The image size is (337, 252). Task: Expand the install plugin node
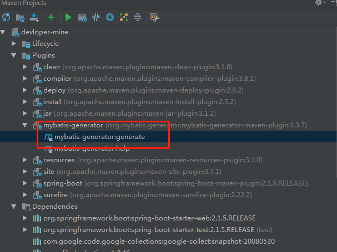pos(25,102)
